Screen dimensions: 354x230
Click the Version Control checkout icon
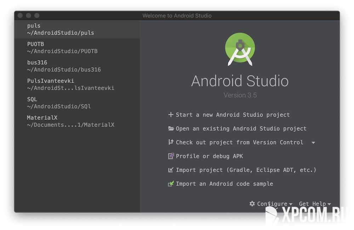click(x=171, y=142)
